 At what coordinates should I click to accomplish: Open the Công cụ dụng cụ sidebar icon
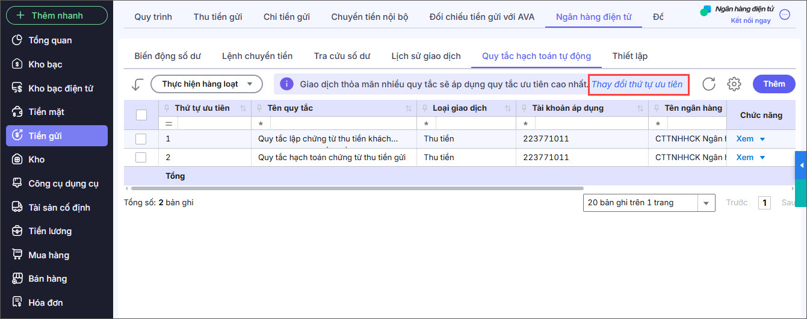[17, 184]
